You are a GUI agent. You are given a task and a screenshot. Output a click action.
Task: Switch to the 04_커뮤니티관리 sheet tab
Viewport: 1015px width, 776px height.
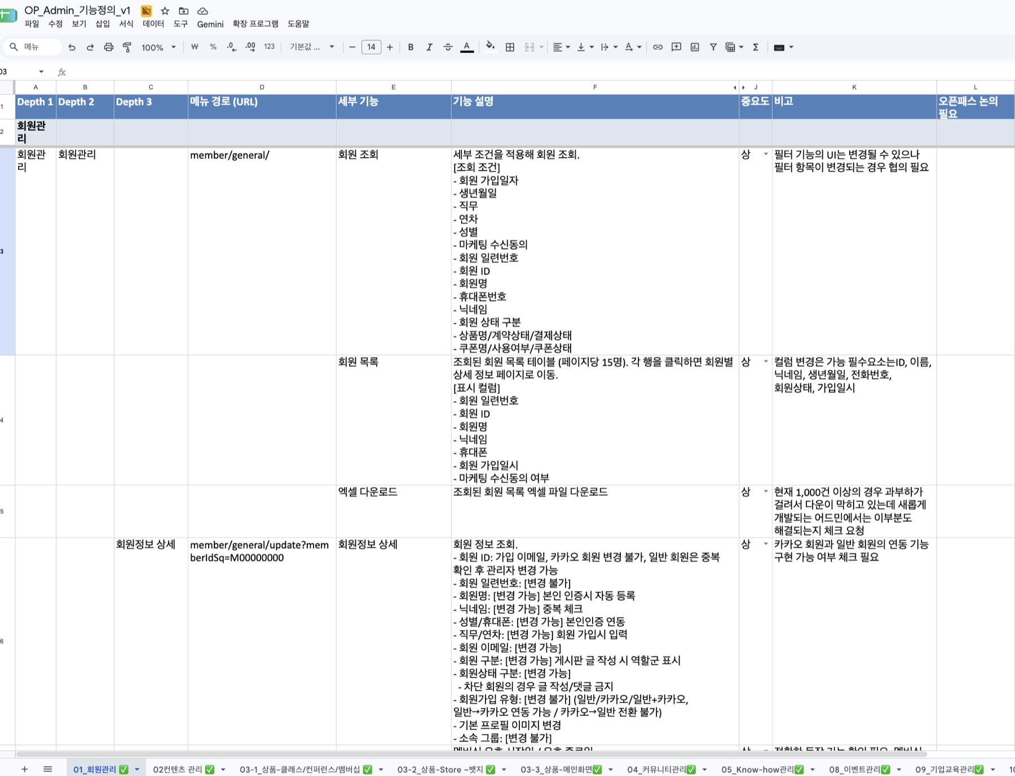point(661,769)
